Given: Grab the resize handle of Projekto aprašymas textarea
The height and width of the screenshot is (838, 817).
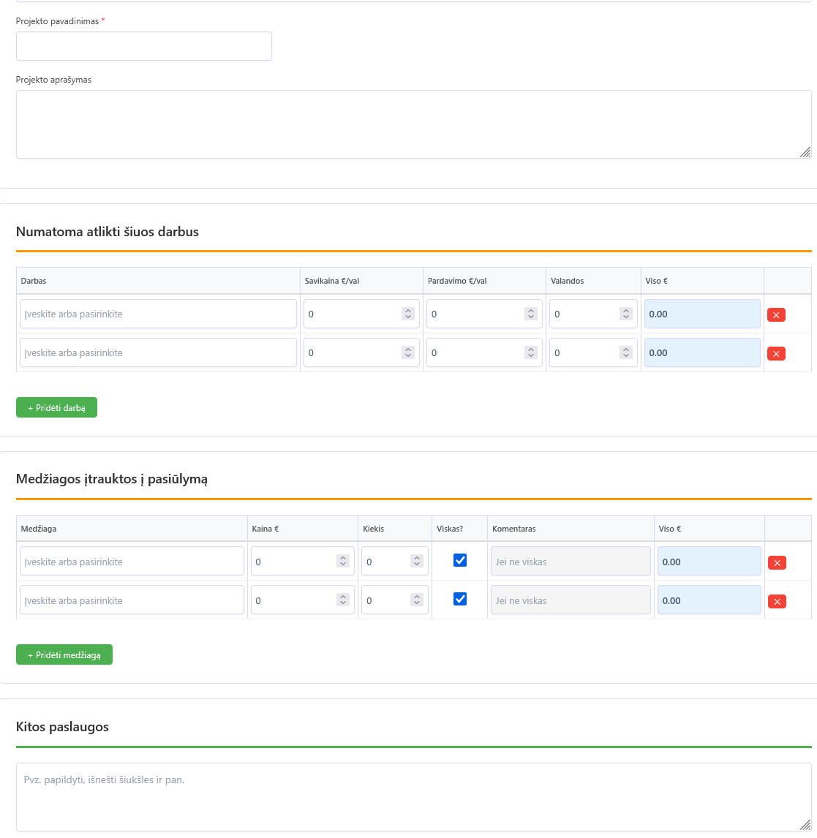Looking at the screenshot, I should (805, 152).
